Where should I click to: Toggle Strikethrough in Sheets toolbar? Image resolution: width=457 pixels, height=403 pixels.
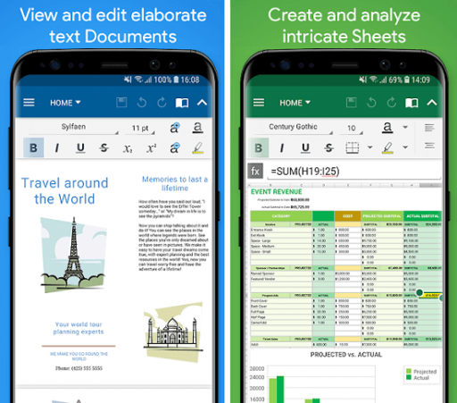tap(328, 147)
